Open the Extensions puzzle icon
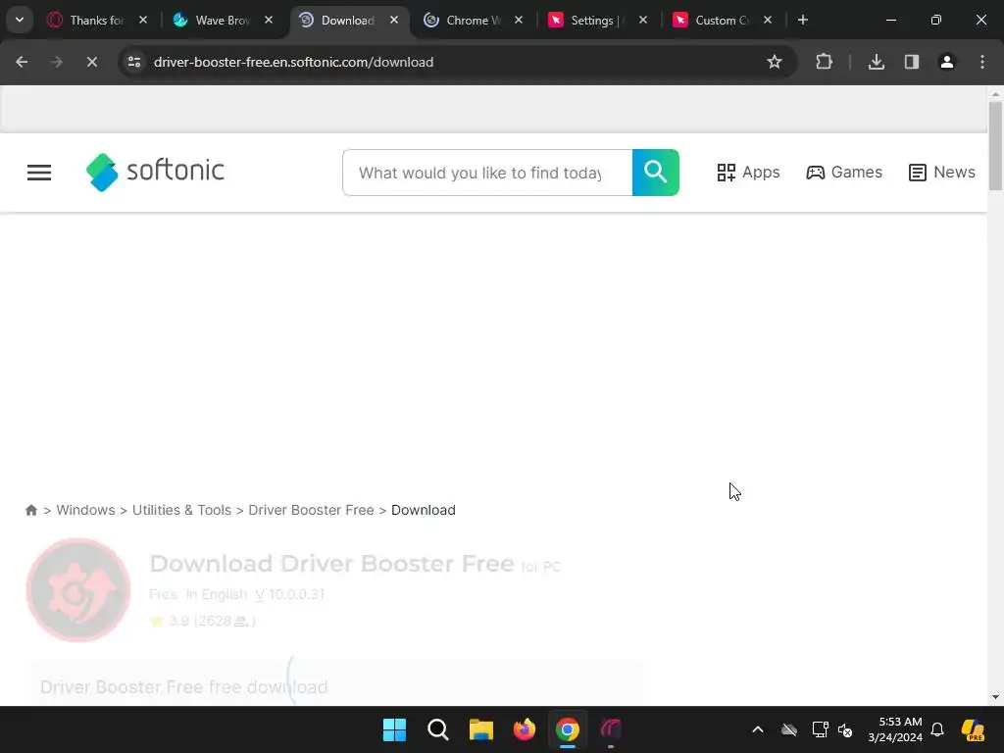 [824, 62]
